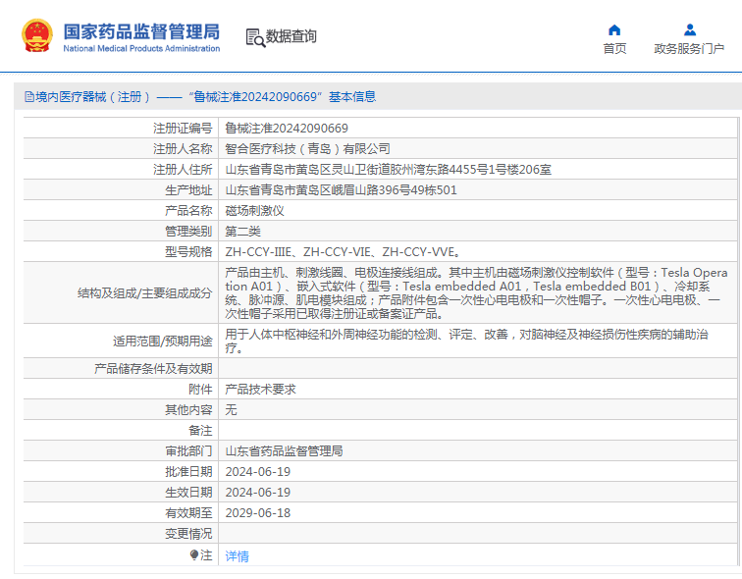The height and width of the screenshot is (579, 742).
Task: Click the 附件 row label
Action: [x=200, y=390]
